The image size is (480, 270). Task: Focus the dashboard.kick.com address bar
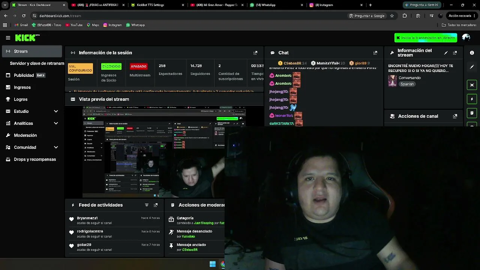[187, 16]
